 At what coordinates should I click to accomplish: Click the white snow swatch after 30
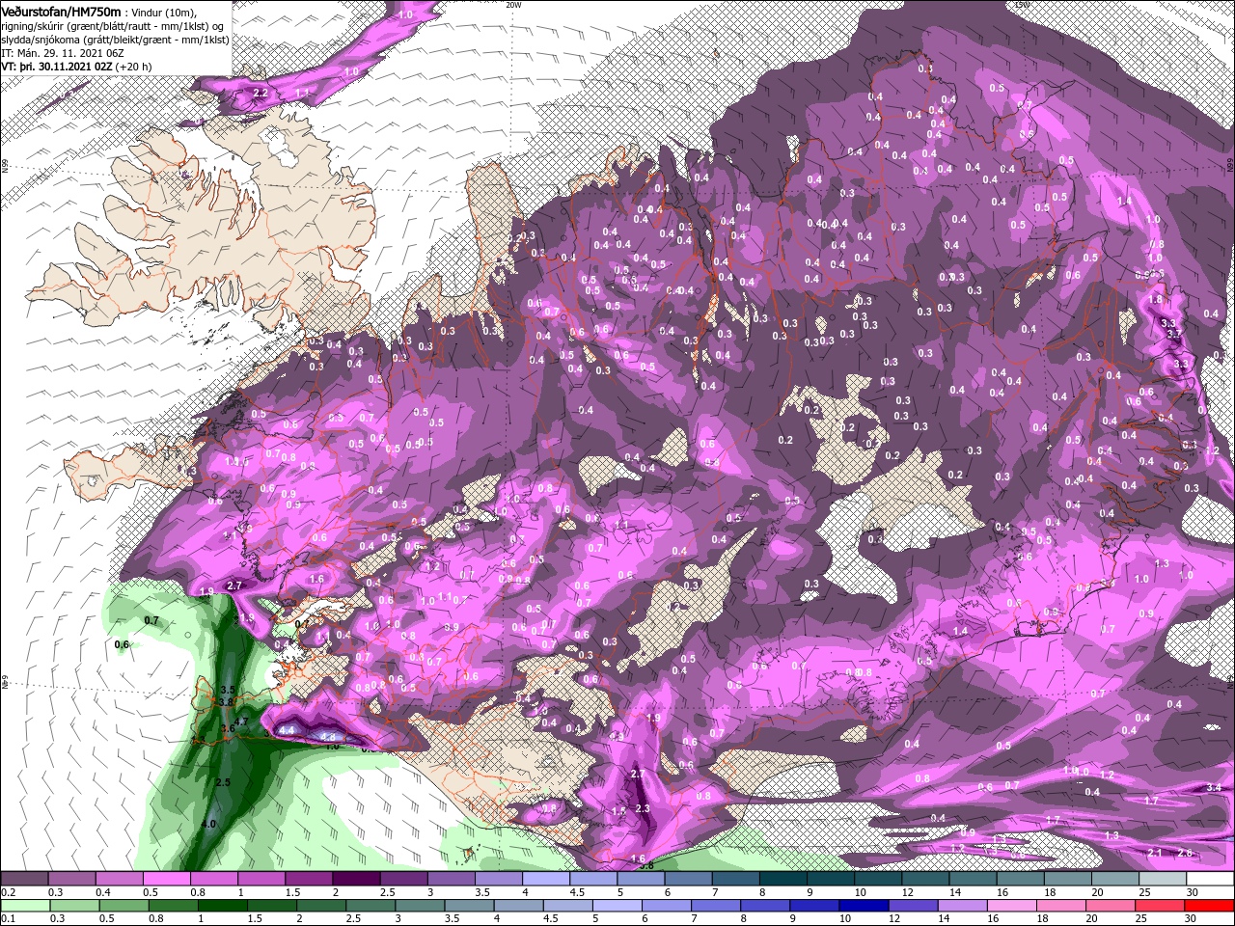pos(1210,879)
